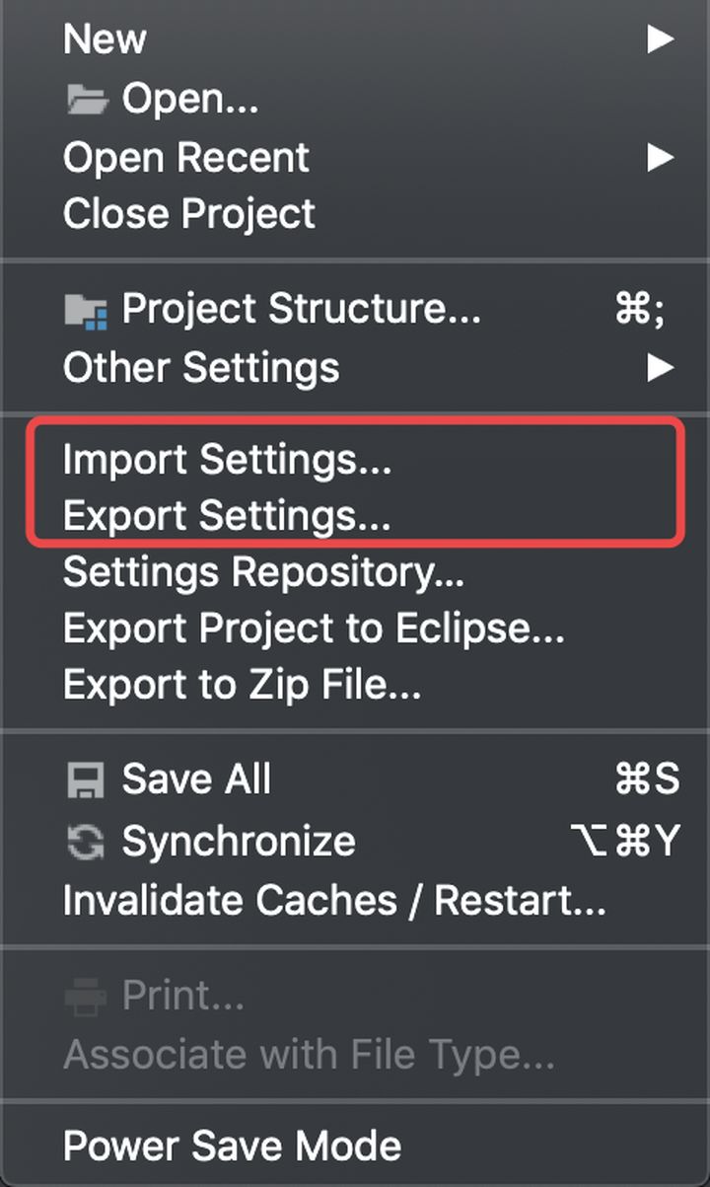The width and height of the screenshot is (710, 1187).
Task: Choose Export Settings from the menu
Action: [227, 517]
